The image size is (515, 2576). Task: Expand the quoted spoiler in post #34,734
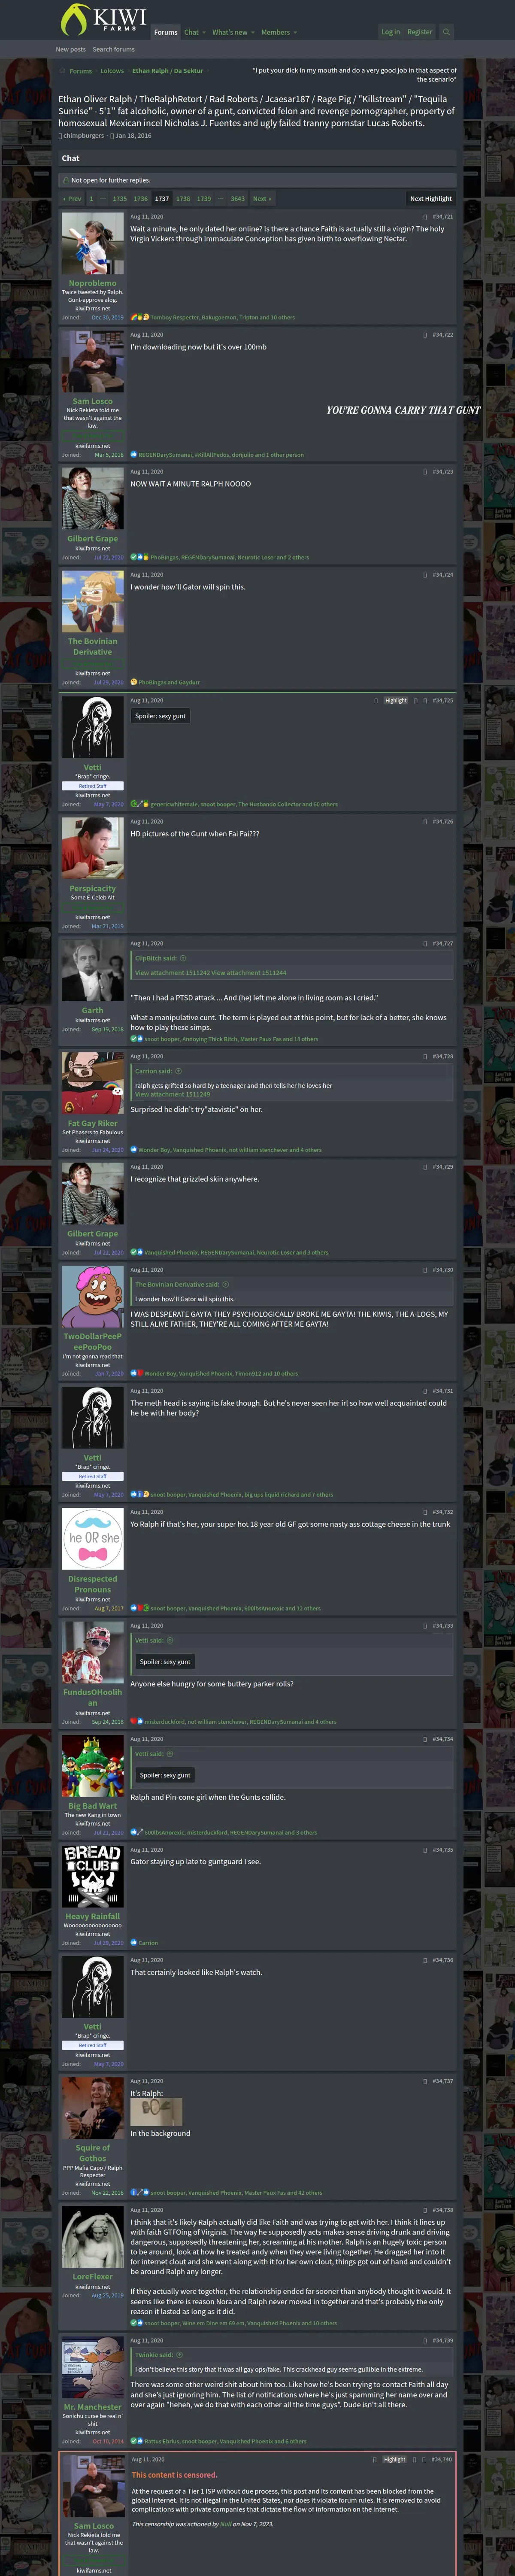(x=165, y=1775)
